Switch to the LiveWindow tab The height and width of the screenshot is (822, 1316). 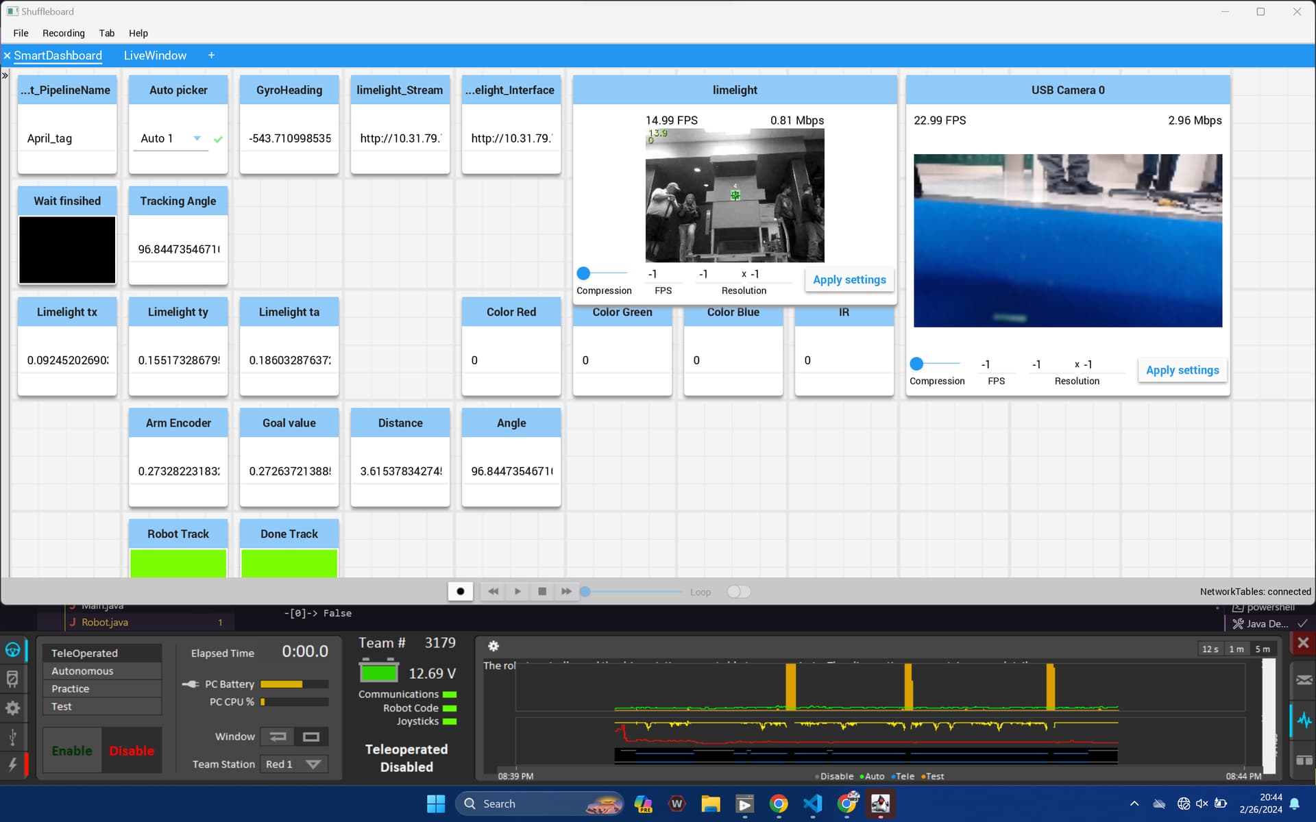click(x=155, y=55)
